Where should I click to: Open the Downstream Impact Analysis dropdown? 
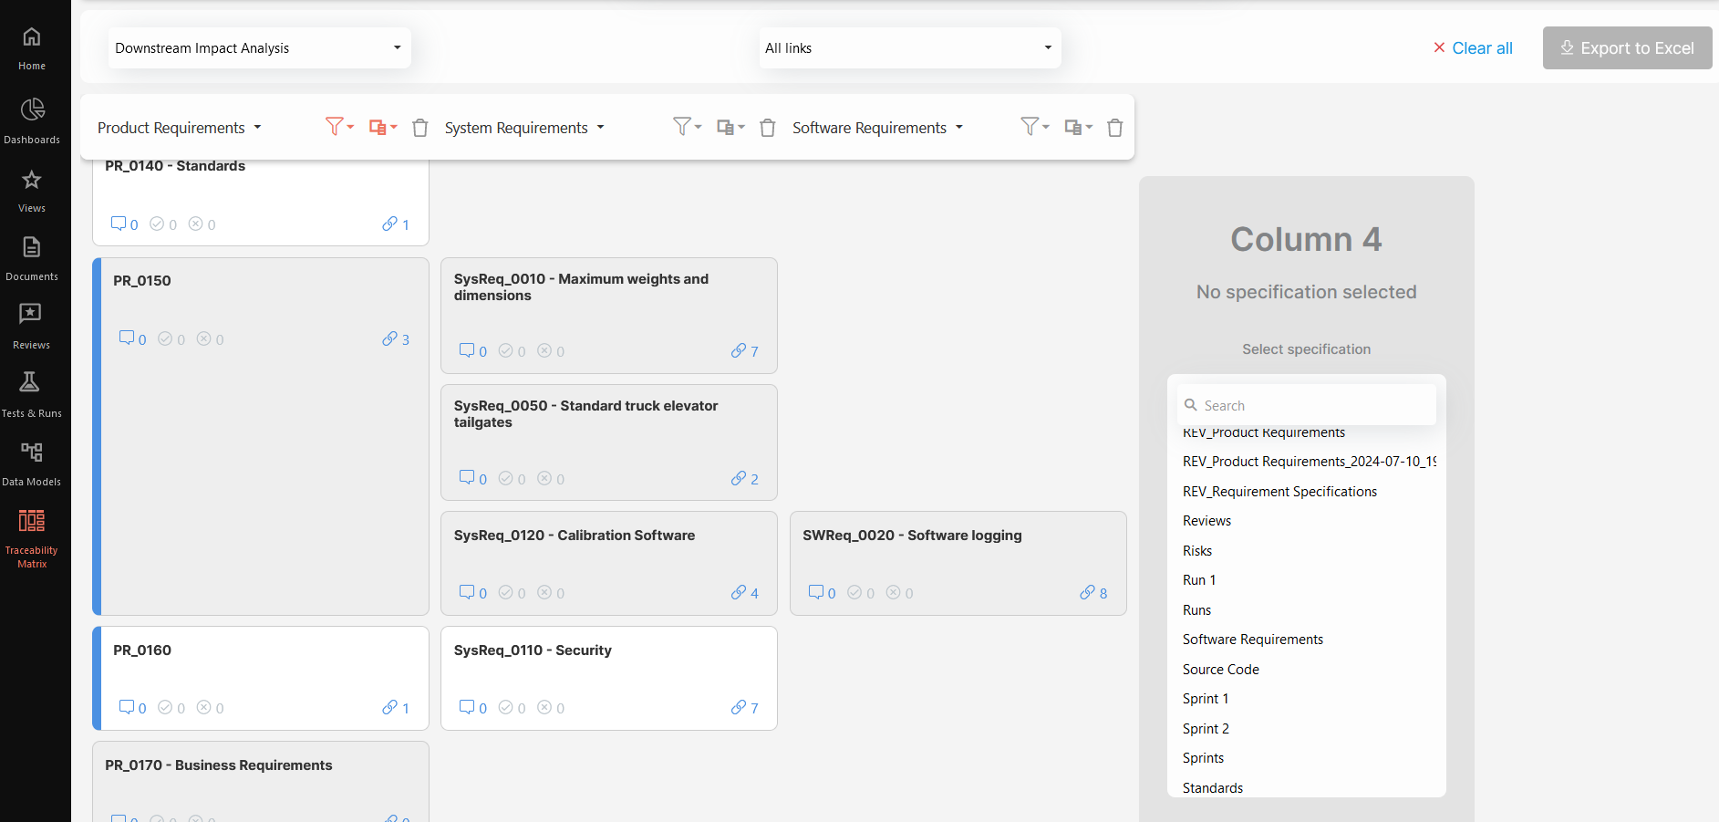[x=259, y=47]
